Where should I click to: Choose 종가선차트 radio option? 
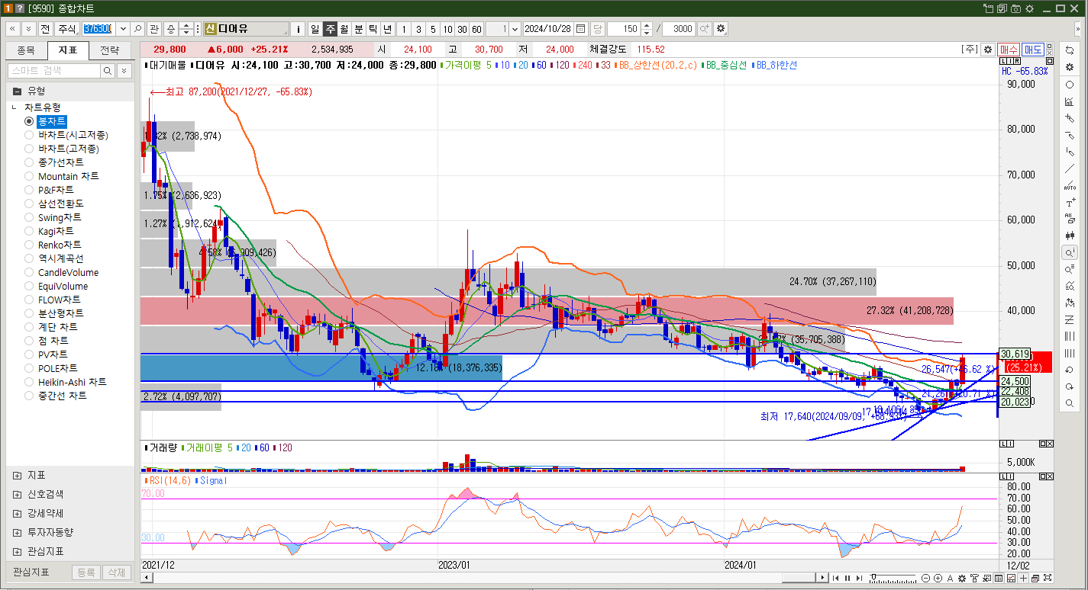pos(29,162)
